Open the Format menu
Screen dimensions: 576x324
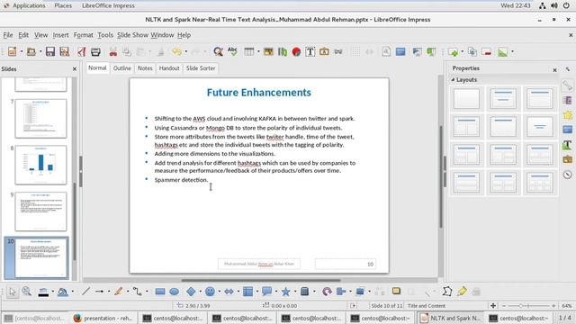click(83, 35)
